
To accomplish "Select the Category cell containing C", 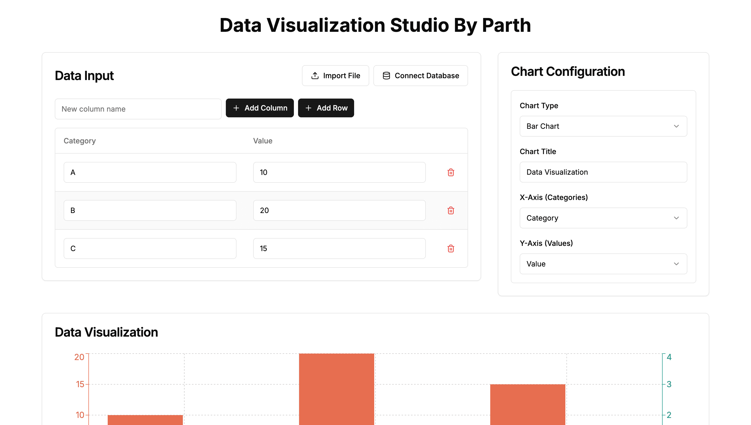I will [x=150, y=248].
